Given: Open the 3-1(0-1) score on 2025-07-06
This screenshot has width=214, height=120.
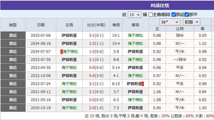Looking at the screenshot, I should [96, 36].
